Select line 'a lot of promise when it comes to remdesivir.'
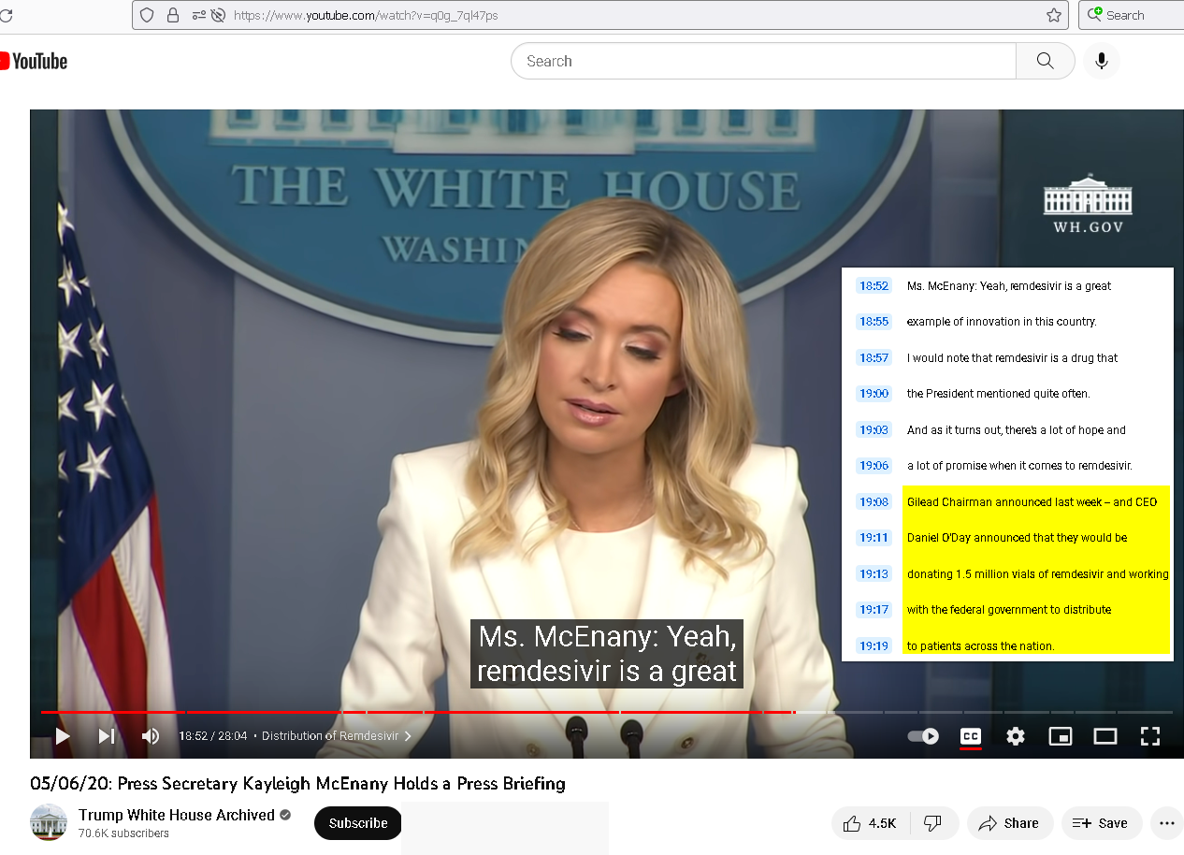The height and width of the screenshot is (855, 1184). pyautogui.click(x=1019, y=465)
